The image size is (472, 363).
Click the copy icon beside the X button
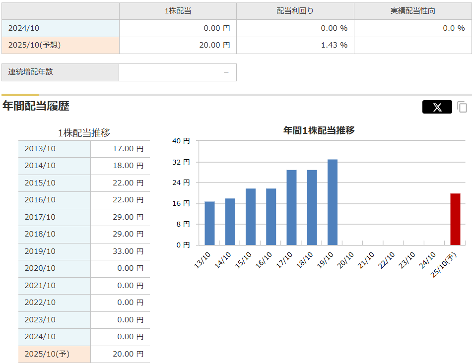[x=462, y=107]
